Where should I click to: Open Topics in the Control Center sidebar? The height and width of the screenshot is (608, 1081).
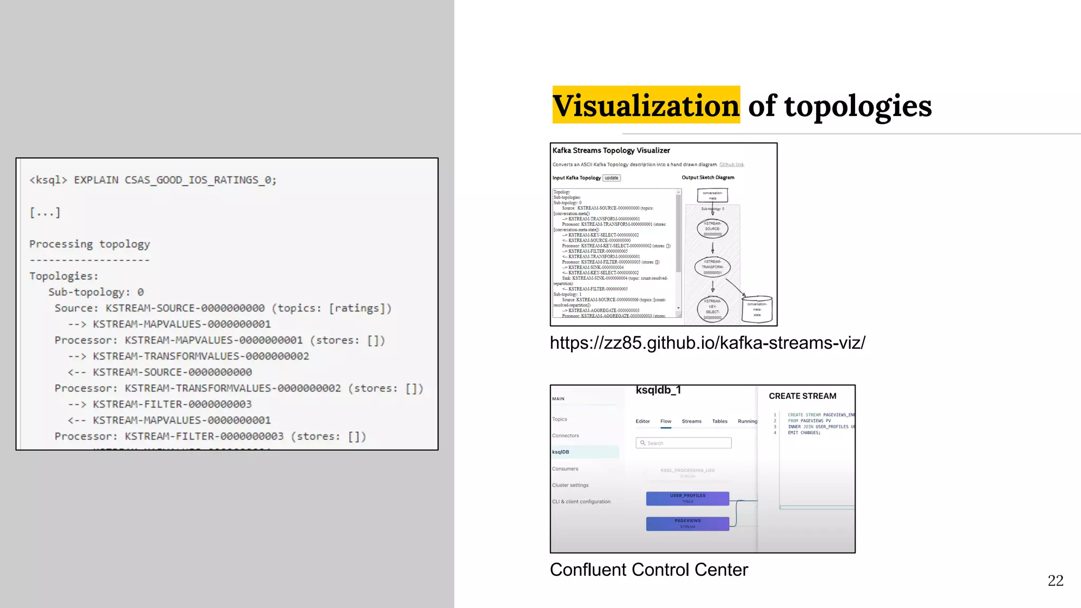click(x=560, y=419)
